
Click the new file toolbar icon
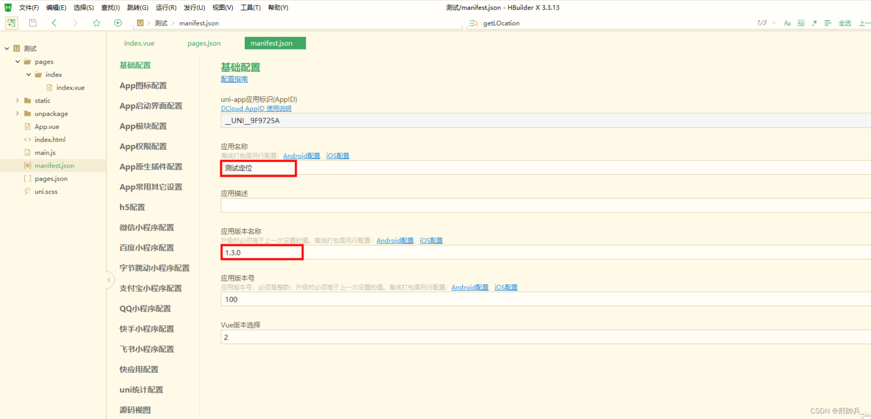(x=12, y=23)
